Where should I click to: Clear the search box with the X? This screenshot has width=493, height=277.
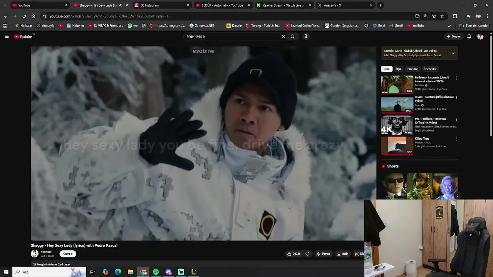click(x=283, y=37)
